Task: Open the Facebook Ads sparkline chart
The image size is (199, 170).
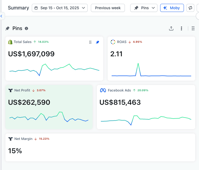Action: [x=146, y=120]
